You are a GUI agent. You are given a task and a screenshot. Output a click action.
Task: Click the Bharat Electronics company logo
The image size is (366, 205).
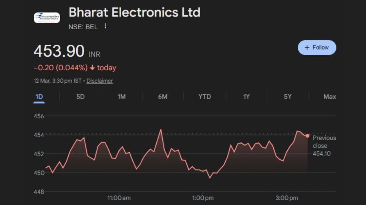[x=47, y=18]
